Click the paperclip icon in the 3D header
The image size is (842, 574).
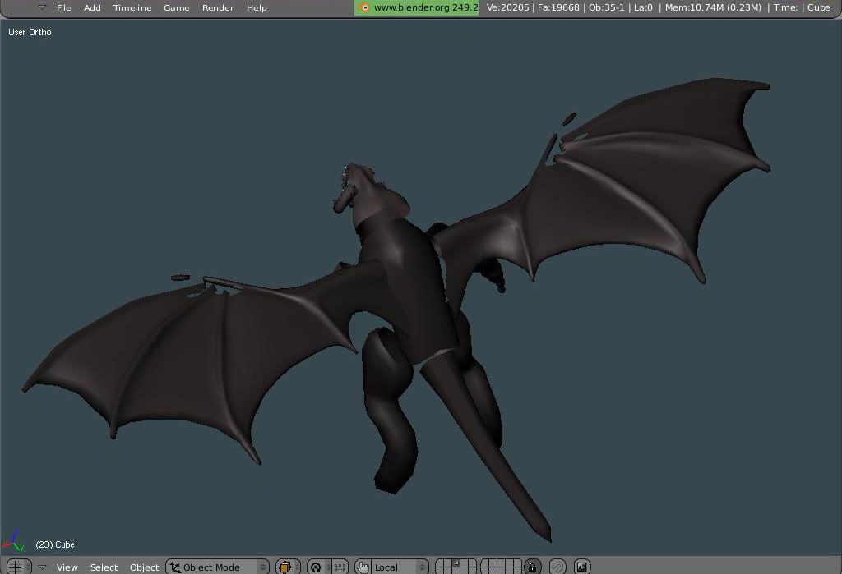pyautogui.click(x=557, y=567)
